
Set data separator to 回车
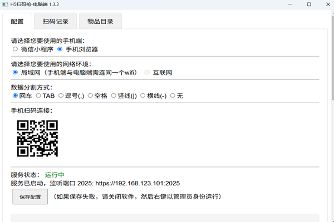click(15, 95)
